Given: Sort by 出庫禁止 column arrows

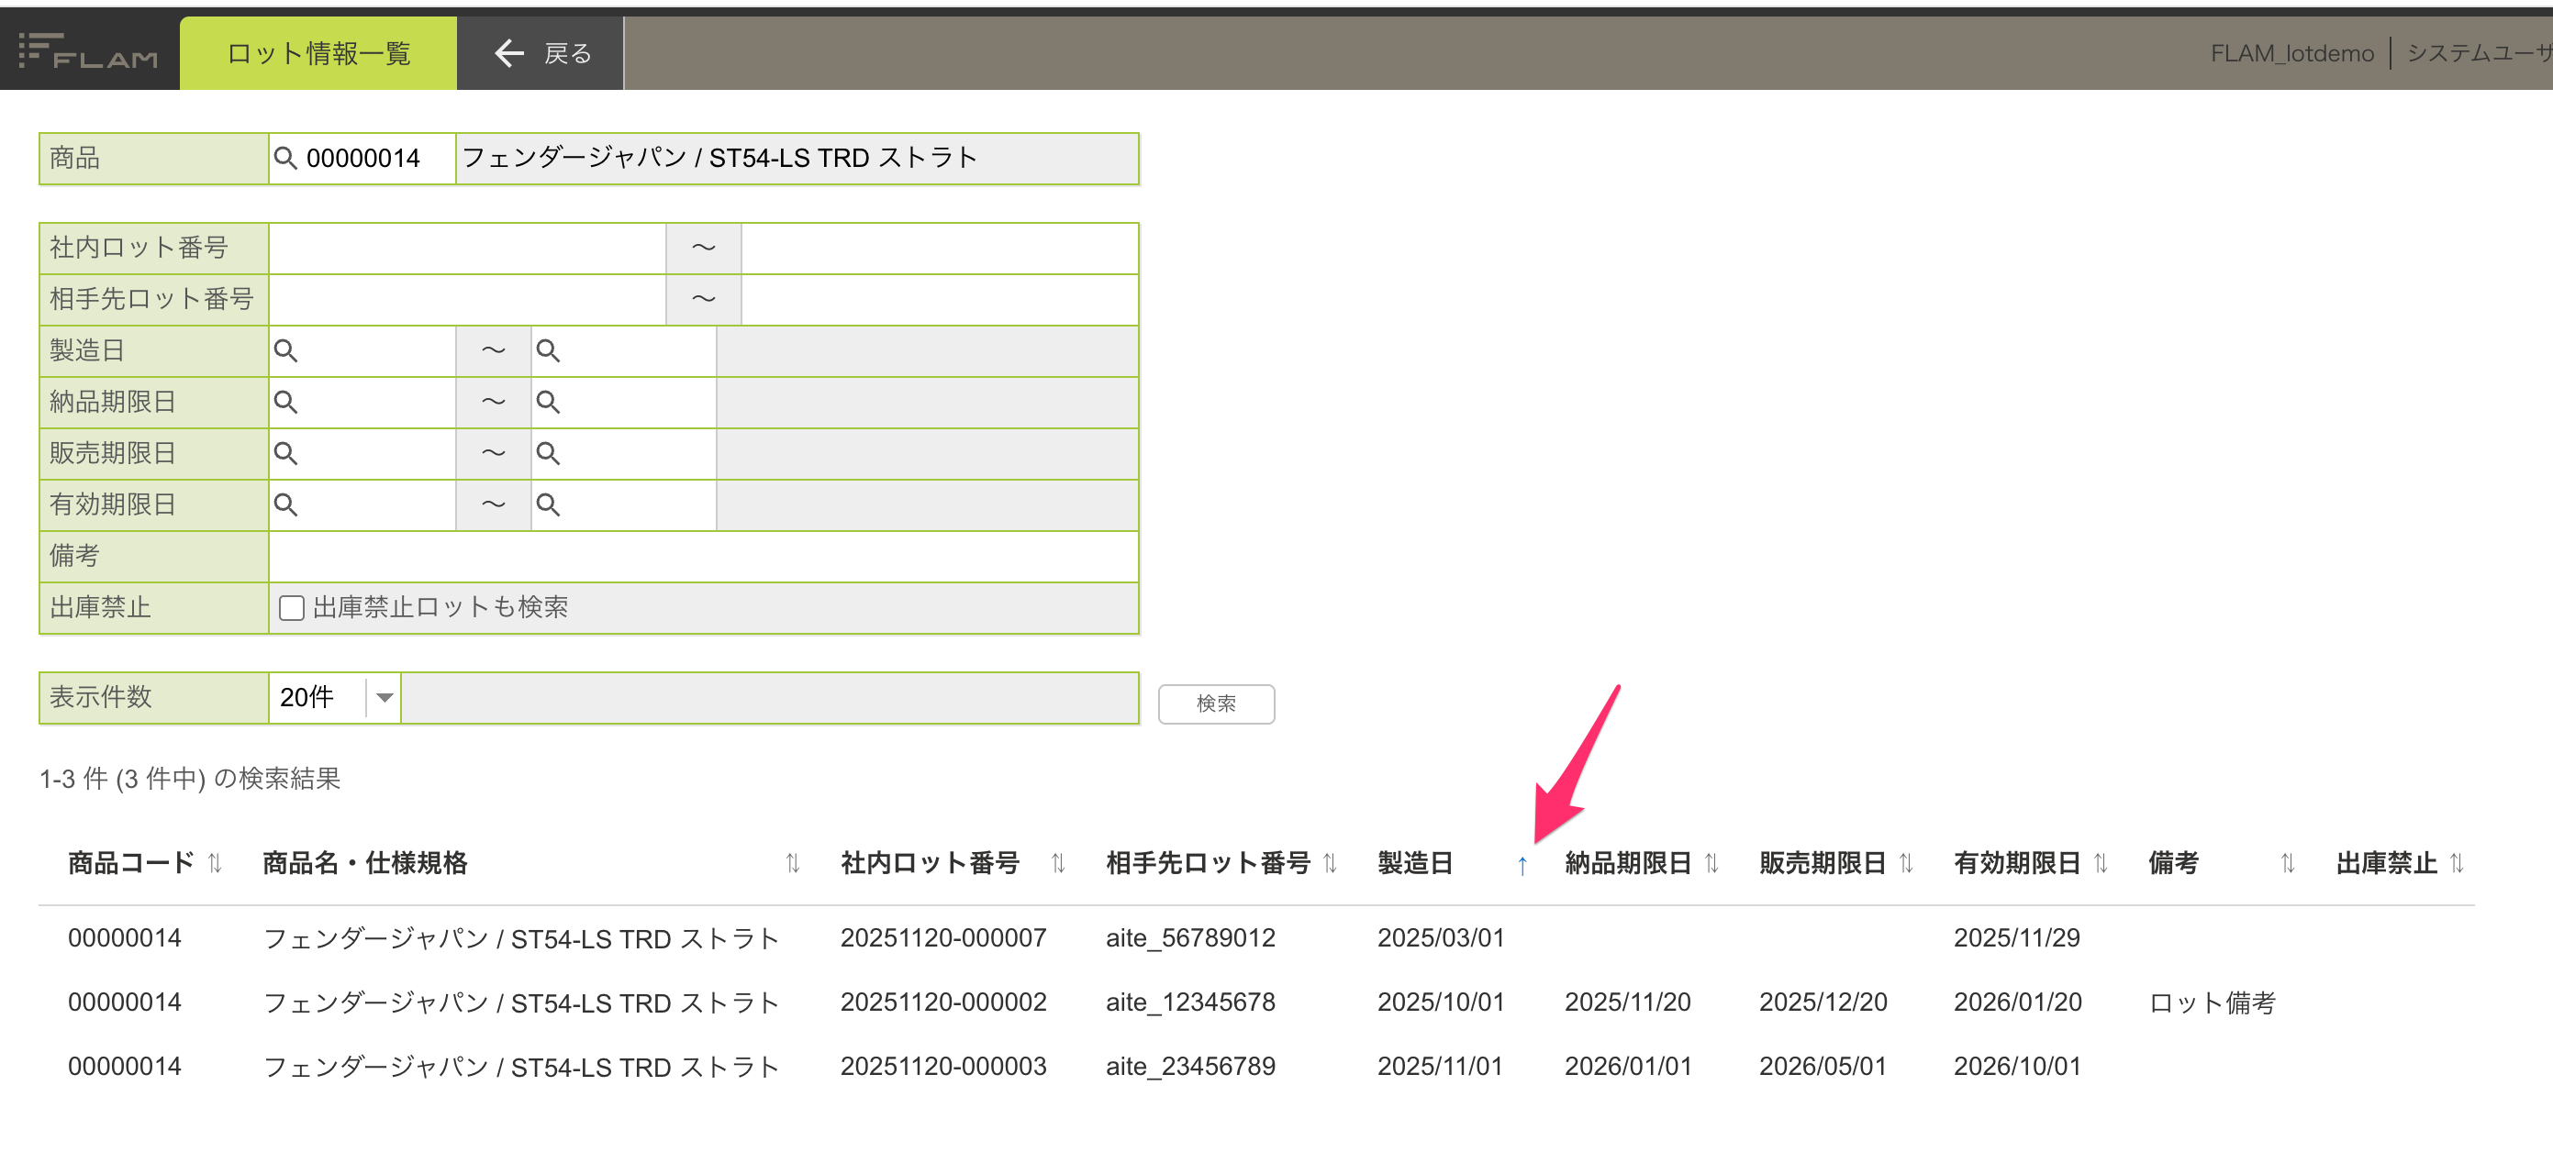Looking at the screenshot, I should (2457, 863).
